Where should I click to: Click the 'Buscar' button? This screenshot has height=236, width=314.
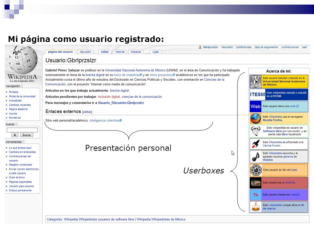pos(26,135)
